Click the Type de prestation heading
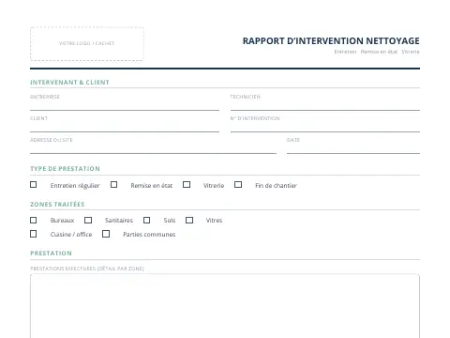Screen dimensions: 450x338 (65, 169)
